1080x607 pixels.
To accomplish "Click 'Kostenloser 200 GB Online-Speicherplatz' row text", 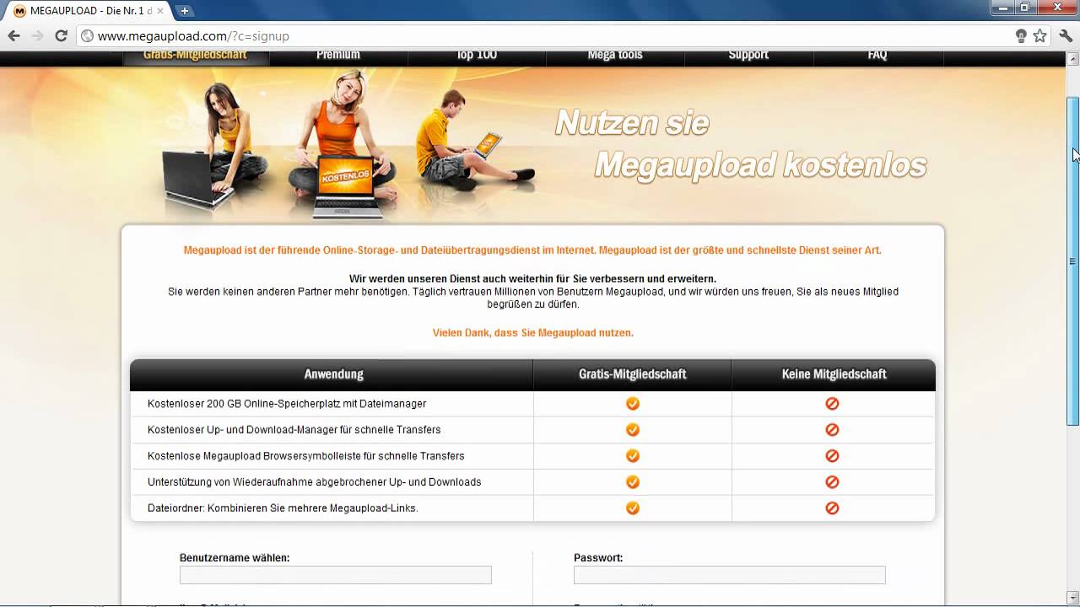I will coord(287,404).
